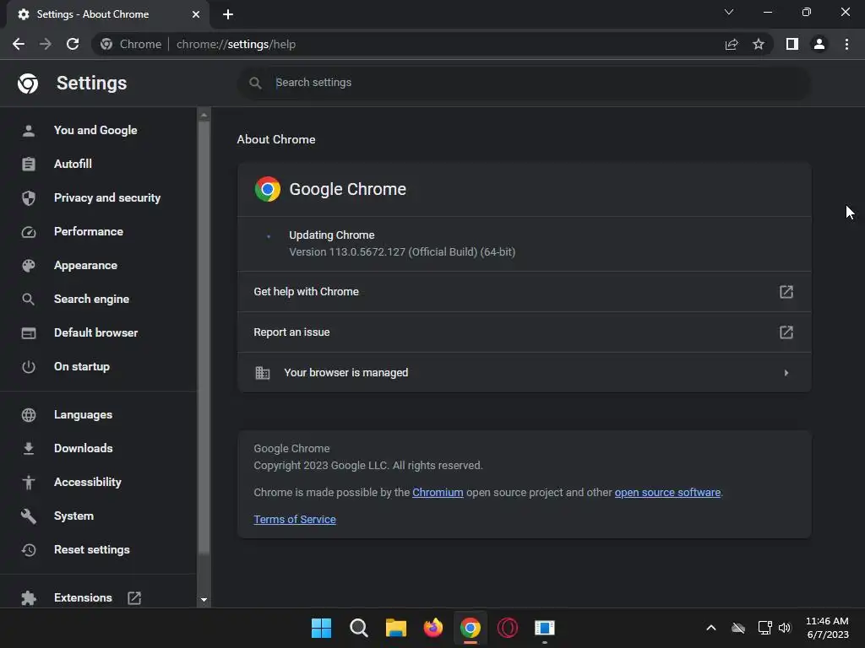Click external link icon for Report an issue
865x648 pixels.
pos(786,332)
